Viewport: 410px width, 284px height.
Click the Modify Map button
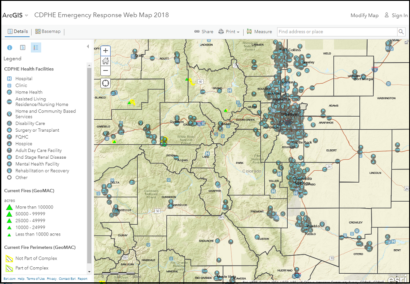click(x=365, y=15)
